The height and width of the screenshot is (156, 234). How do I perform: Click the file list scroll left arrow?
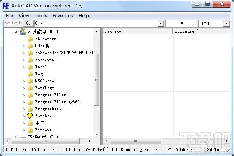[x=106, y=141]
